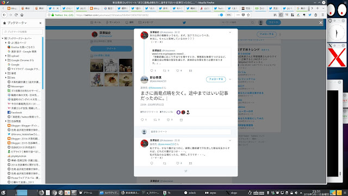Click the Twitter ホーム nav item
Viewport: 348px width, 196px height.
(x=96, y=22)
